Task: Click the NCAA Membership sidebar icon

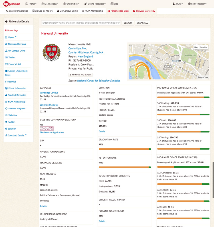Action: point(6,102)
